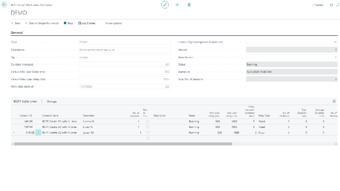Click Running status of line 149104
The image size is (340, 191).
194,127
